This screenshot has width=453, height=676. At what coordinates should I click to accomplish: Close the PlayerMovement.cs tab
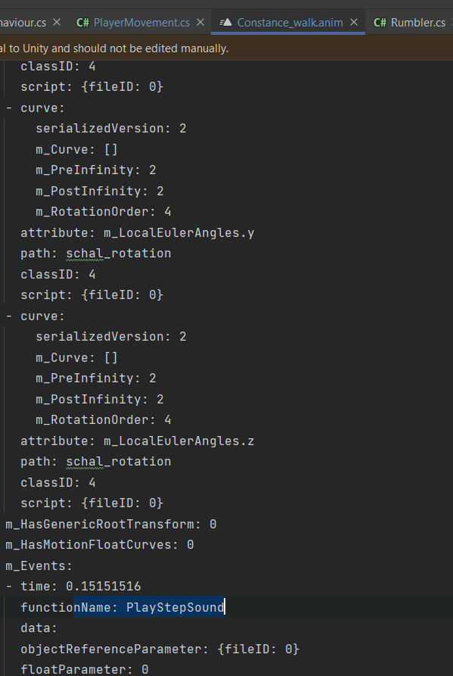(x=200, y=22)
